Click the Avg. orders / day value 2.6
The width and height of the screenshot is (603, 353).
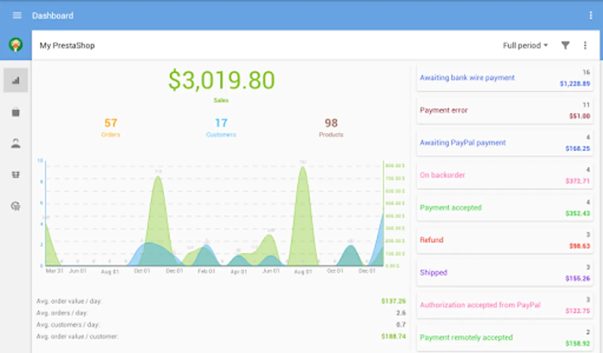click(x=401, y=313)
